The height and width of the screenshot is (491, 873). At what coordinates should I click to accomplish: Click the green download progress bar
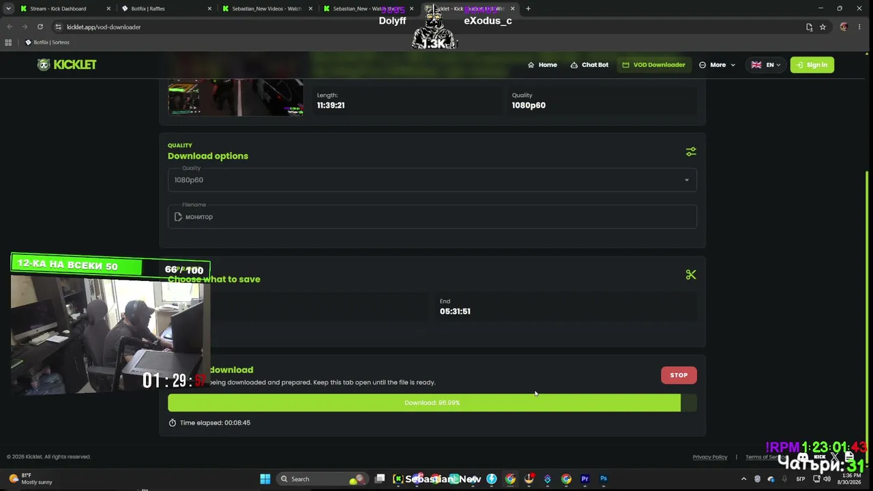click(x=432, y=402)
